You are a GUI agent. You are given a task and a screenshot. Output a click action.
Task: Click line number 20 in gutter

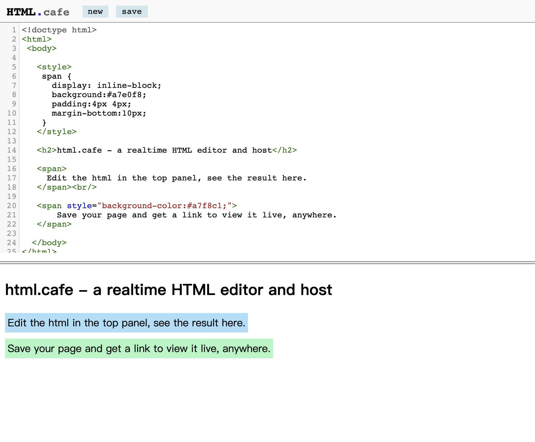(x=12, y=206)
